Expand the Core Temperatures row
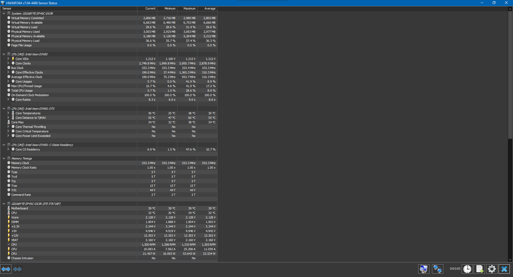This screenshot has height=277, width=513. click(8, 113)
